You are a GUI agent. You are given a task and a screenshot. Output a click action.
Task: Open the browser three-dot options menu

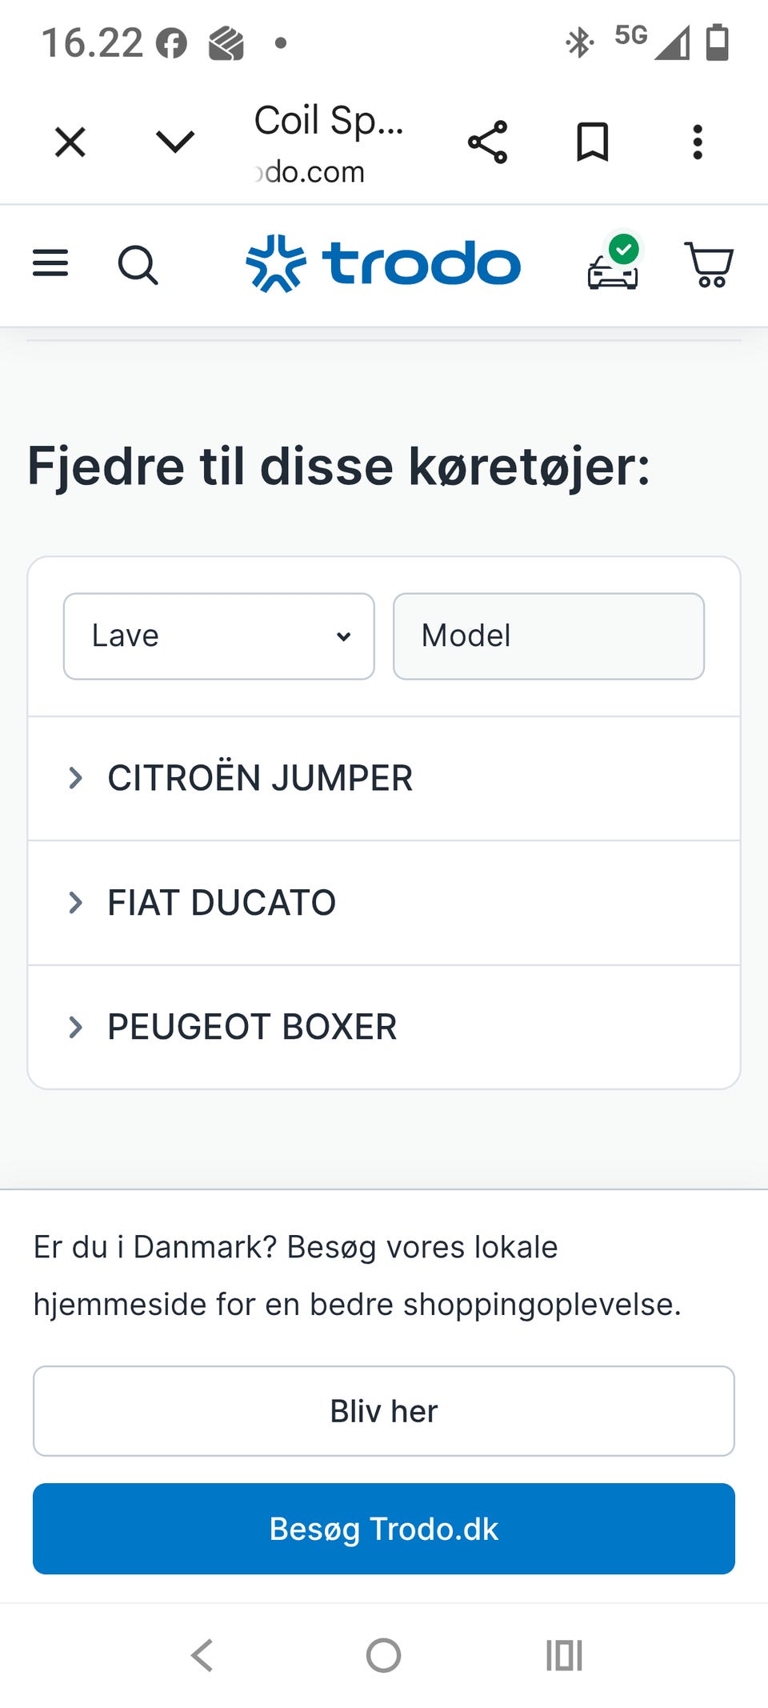(x=698, y=142)
